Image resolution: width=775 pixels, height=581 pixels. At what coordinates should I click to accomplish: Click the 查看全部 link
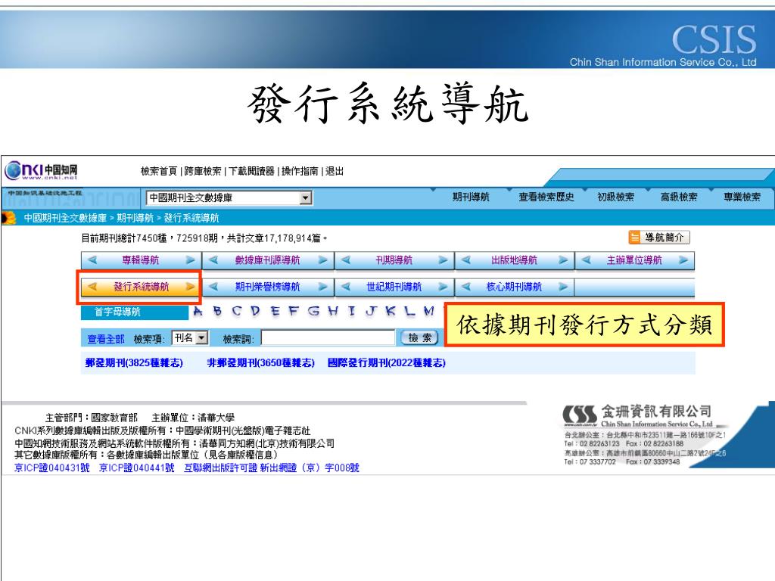(106, 339)
